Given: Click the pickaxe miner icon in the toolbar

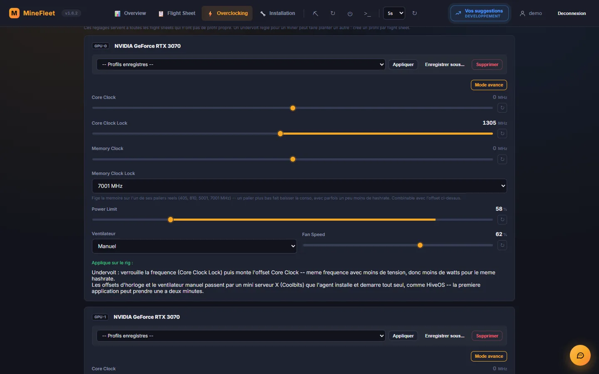Looking at the screenshot, I should pyautogui.click(x=316, y=13).
